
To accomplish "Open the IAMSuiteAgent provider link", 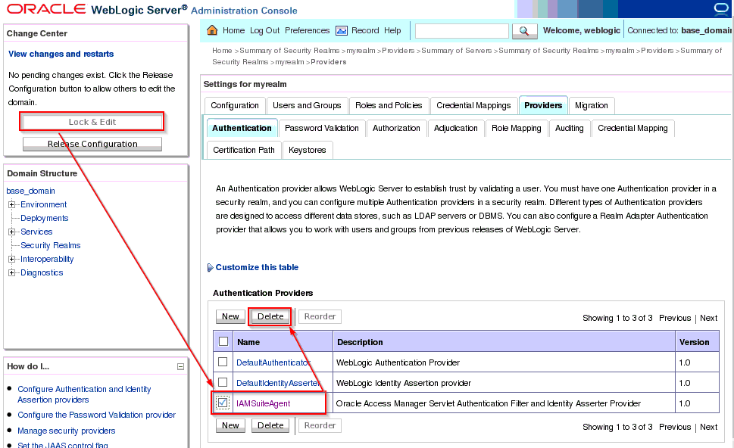I will point(263,403).
